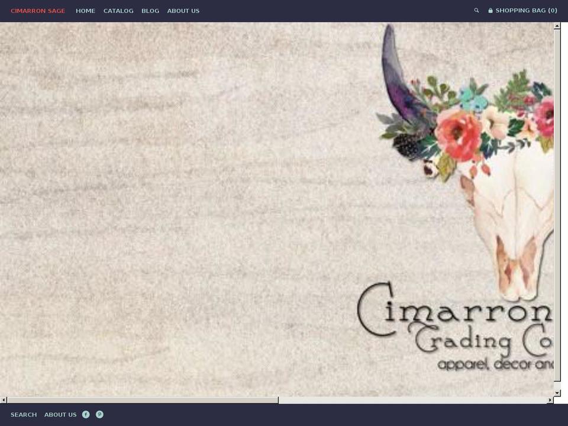Click About Us link in the footer

click(60, 414)
